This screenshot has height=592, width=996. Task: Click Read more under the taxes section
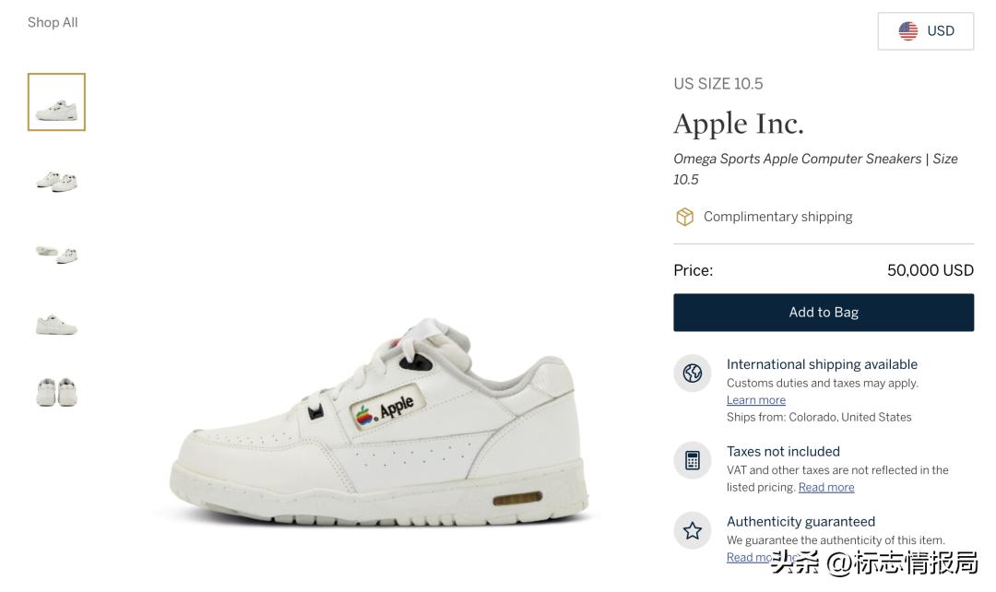(x=825, y=486)
